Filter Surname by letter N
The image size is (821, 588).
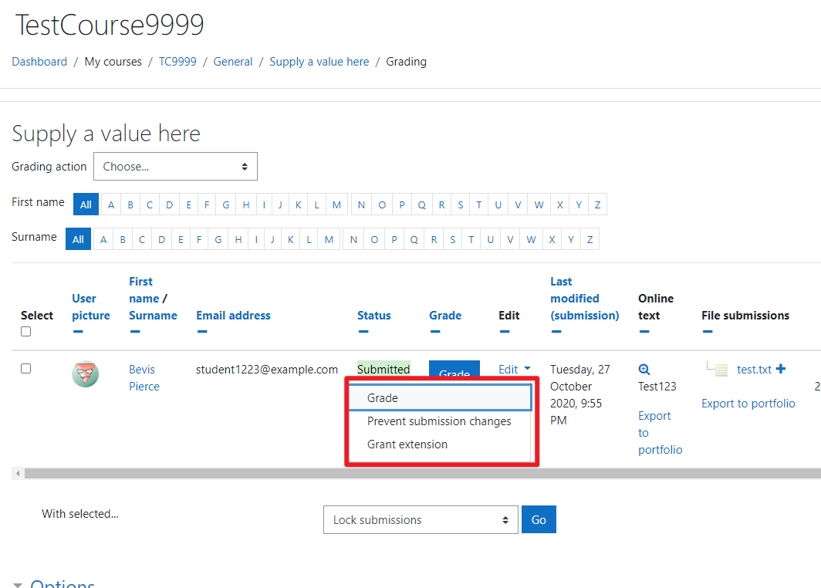click(x=353, y=239)
